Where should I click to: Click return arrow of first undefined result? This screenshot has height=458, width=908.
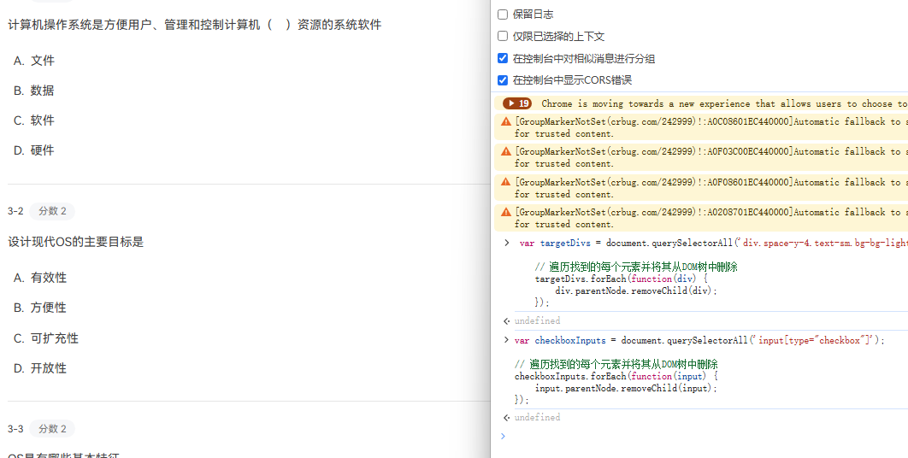[506, 321]
